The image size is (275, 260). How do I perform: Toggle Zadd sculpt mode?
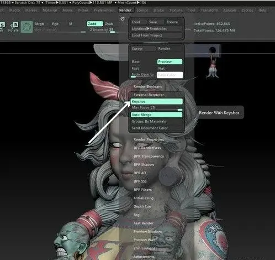point(95,24)
